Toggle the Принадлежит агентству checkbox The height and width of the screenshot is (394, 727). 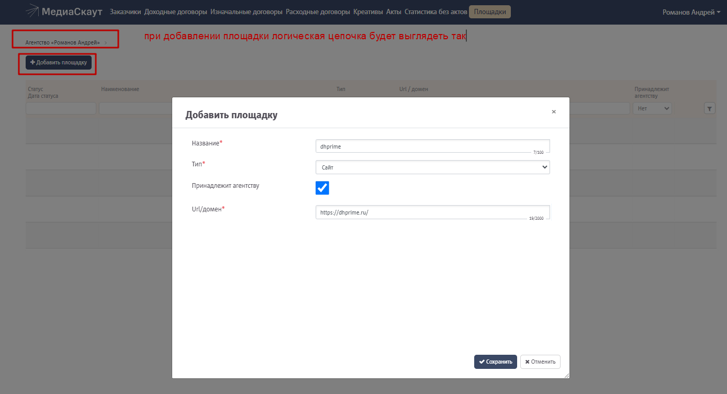322,188
